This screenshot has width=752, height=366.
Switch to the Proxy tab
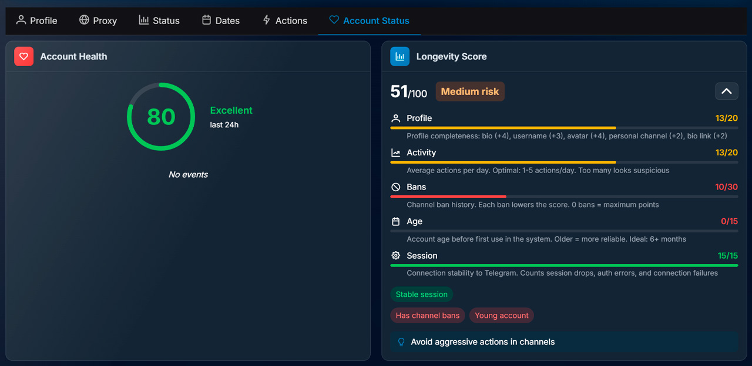click(98, 21)
